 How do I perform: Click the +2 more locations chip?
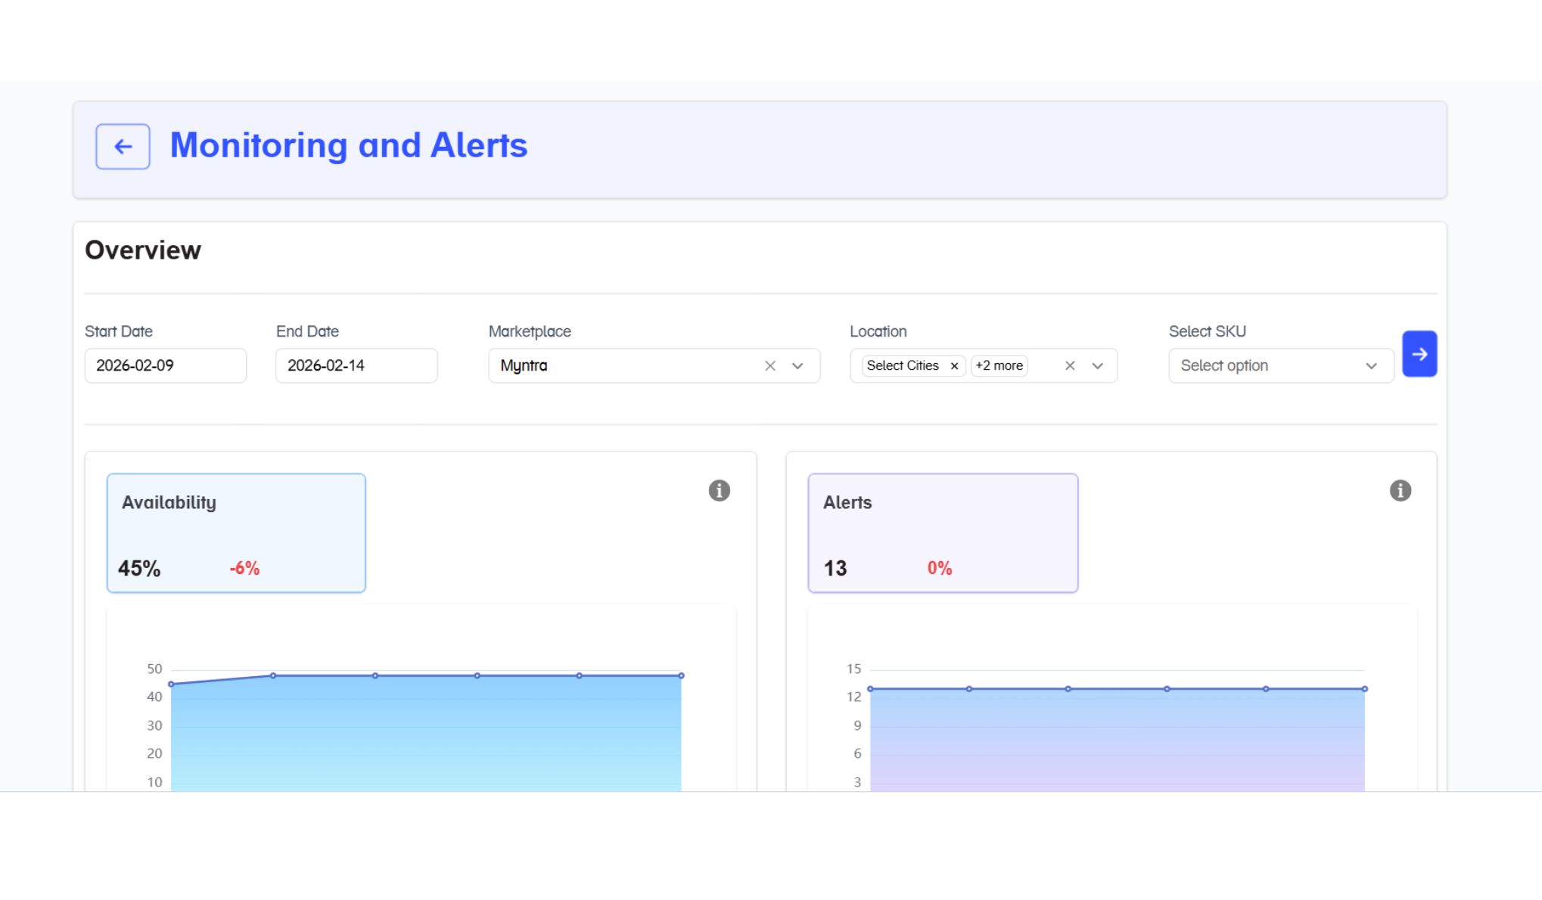click(999, 366)
